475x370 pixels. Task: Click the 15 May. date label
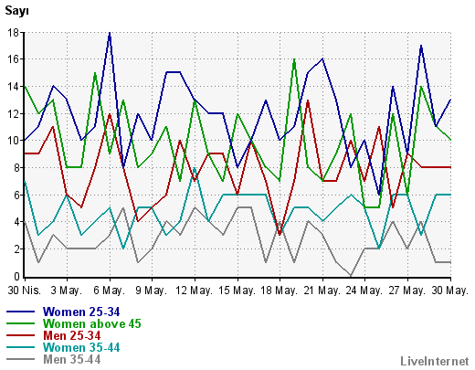point(237,291)
